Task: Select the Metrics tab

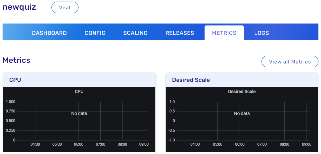Action: point(224,33)
